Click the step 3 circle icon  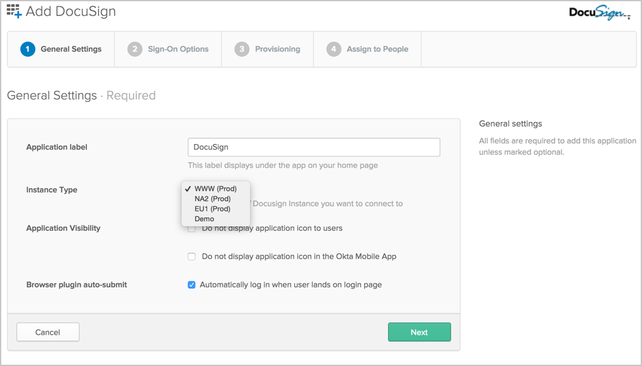click(242, 49)
